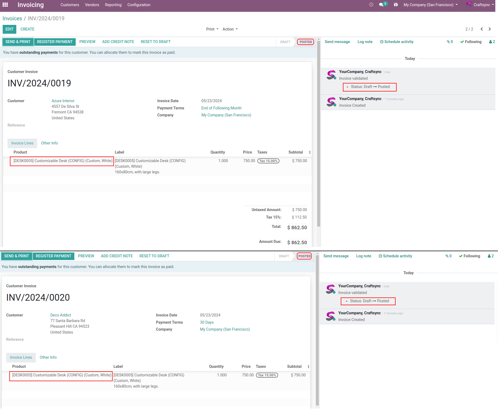Open the Reporting menu
The height and width of the screenshot is (409, 498).
pyautogui.click(x=113, y=5)
